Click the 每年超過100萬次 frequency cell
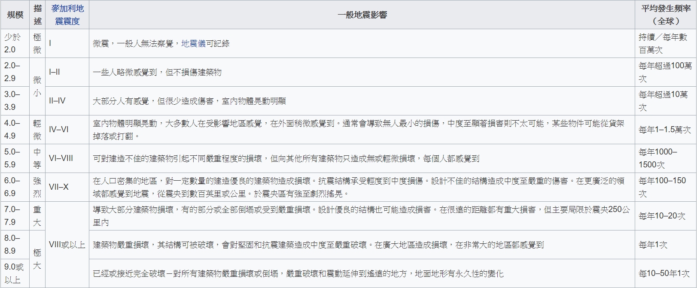 (666, 72)
